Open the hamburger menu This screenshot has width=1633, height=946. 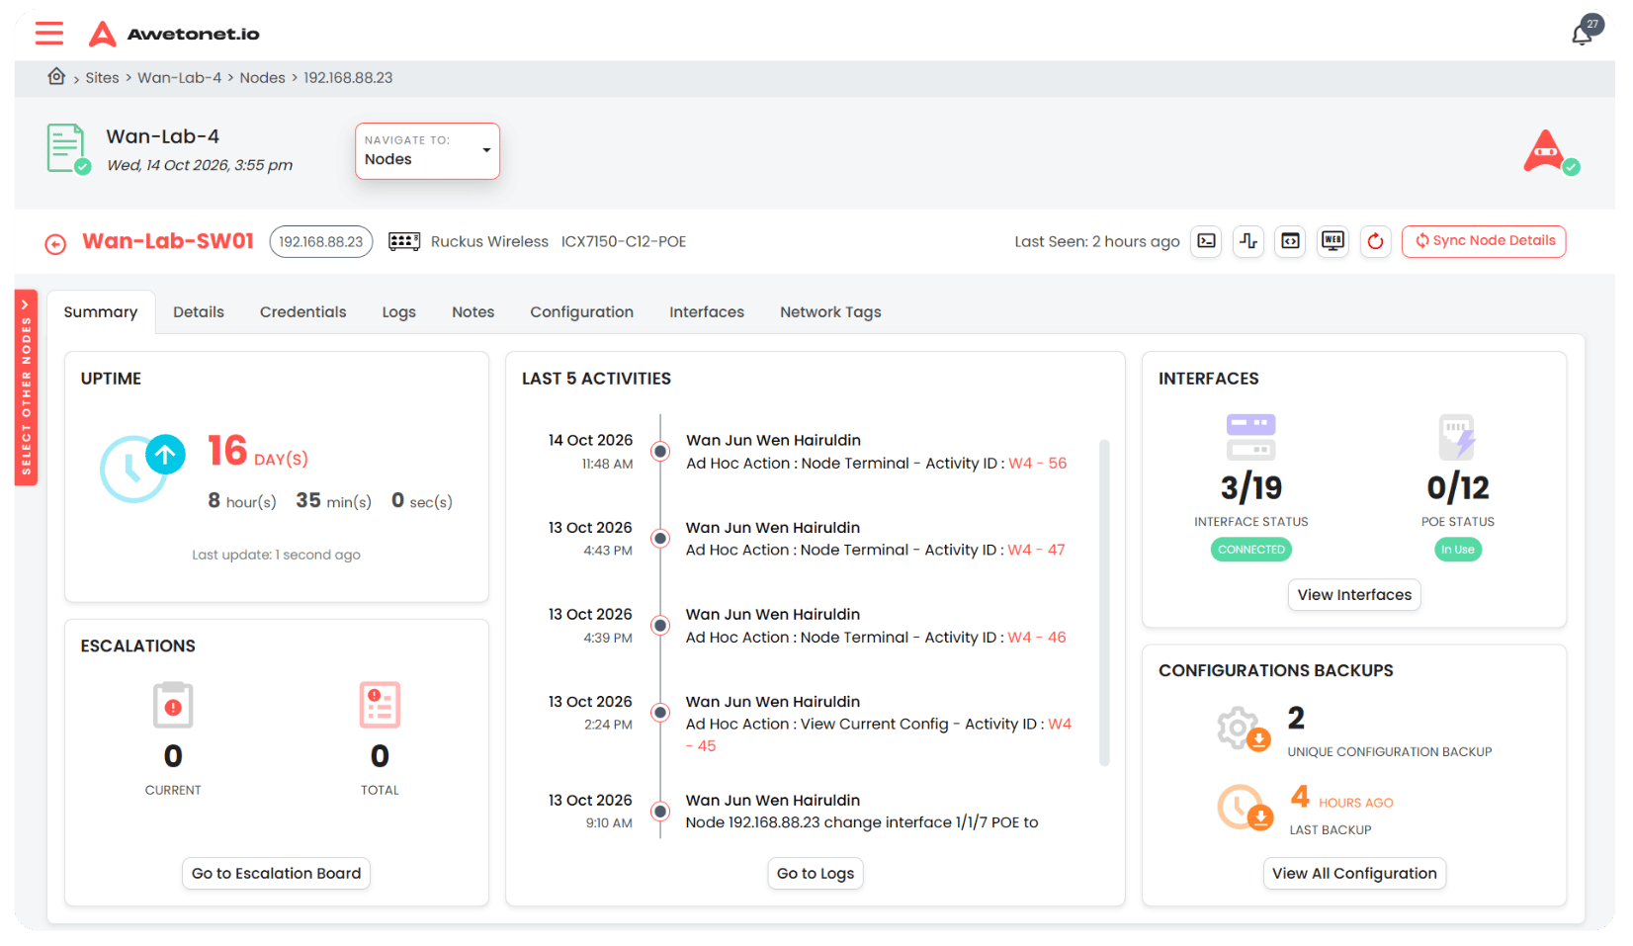[49, 33]
